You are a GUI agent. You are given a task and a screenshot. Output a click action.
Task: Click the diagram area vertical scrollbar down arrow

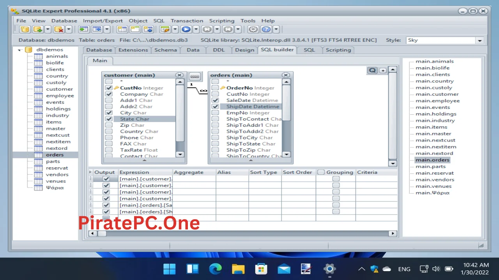pyautogui.click(x=393, y=164)
